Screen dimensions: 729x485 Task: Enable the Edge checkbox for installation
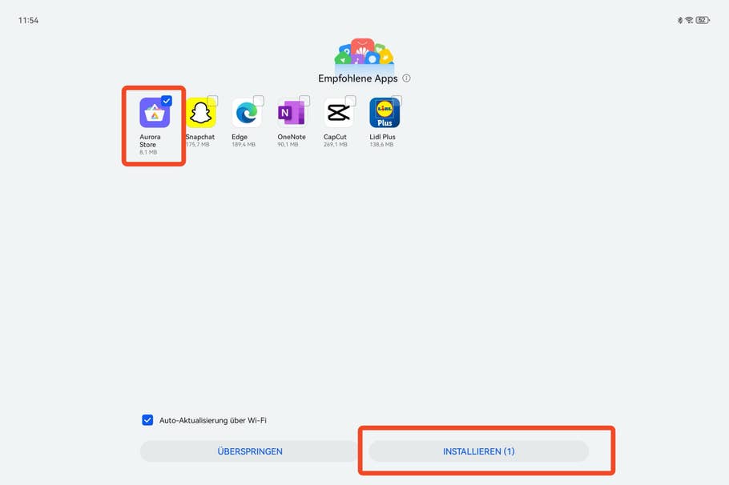point(257,99)
